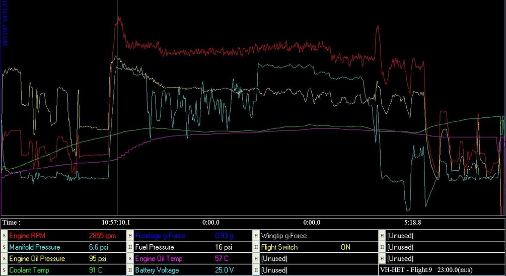Open the Fuel Pressure channel slot
506x276 pixels.
[x=155, y=247]
